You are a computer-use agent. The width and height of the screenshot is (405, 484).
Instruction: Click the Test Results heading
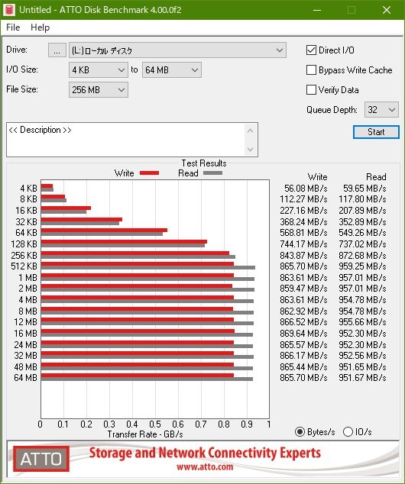pyautogui.click(x=204, y=163)
